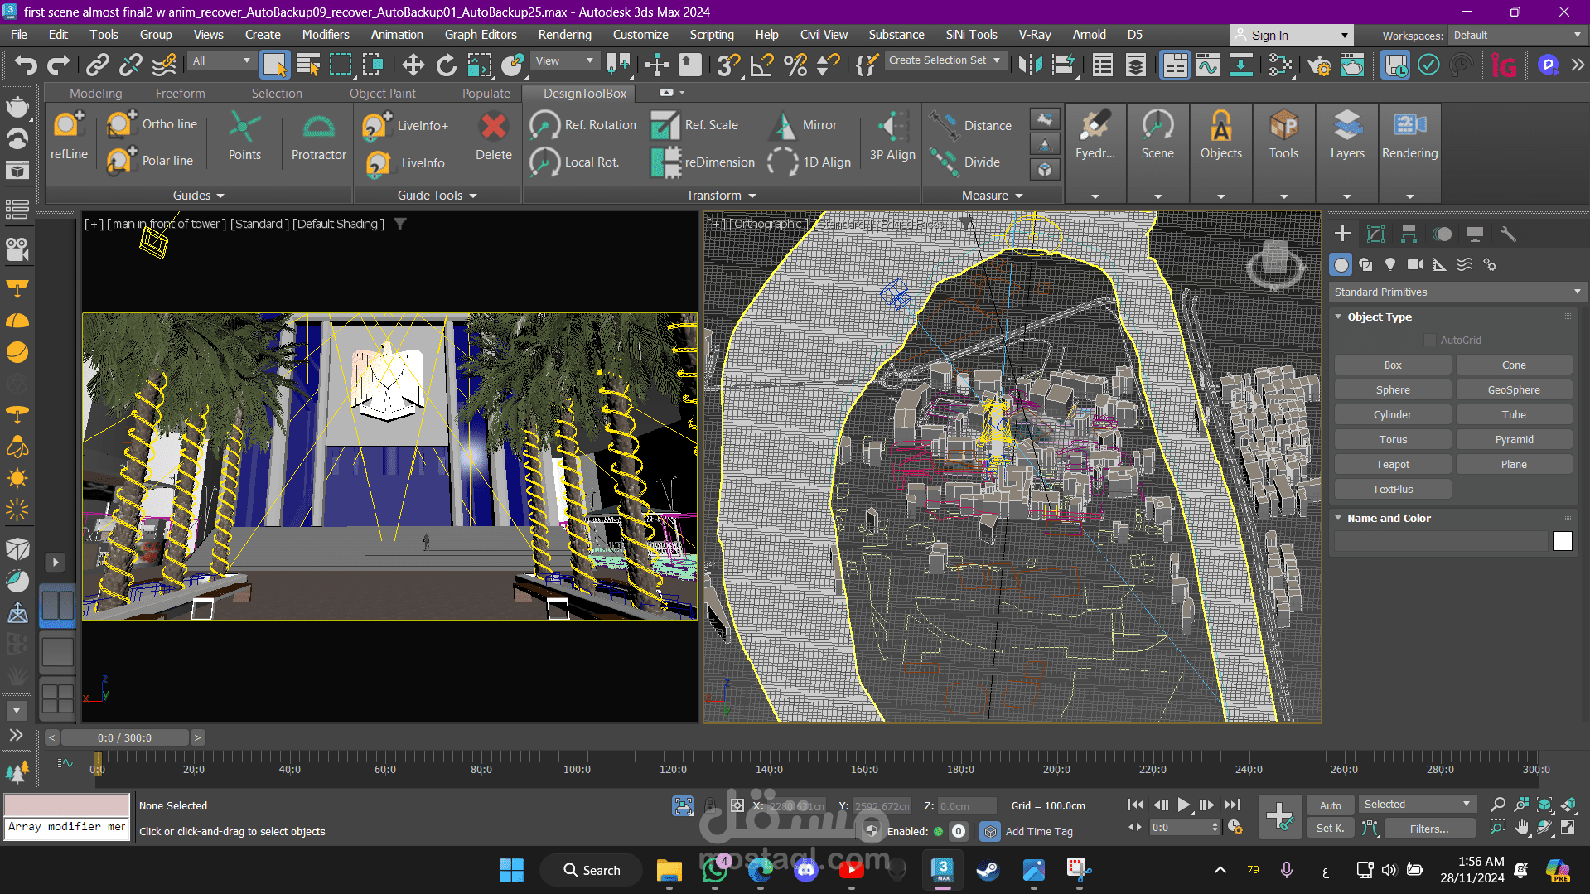Select the Lights category icon
This screenshot has width=1590, height=894.
point(1390,264)
